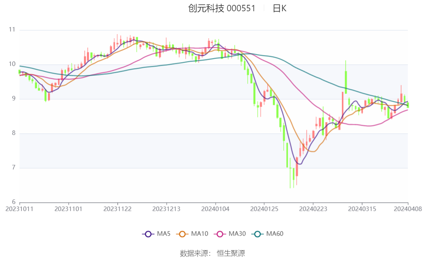Toggle the MA30 pink legend circle icon
This screenshot has height=258, width=425.
point(220,234)
